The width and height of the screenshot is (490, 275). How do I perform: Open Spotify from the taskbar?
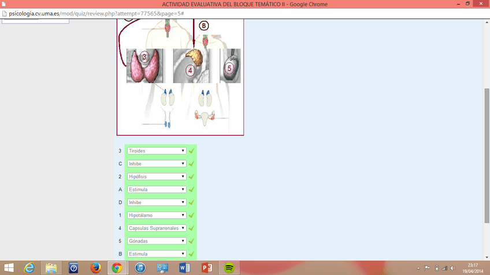[229, 268]
